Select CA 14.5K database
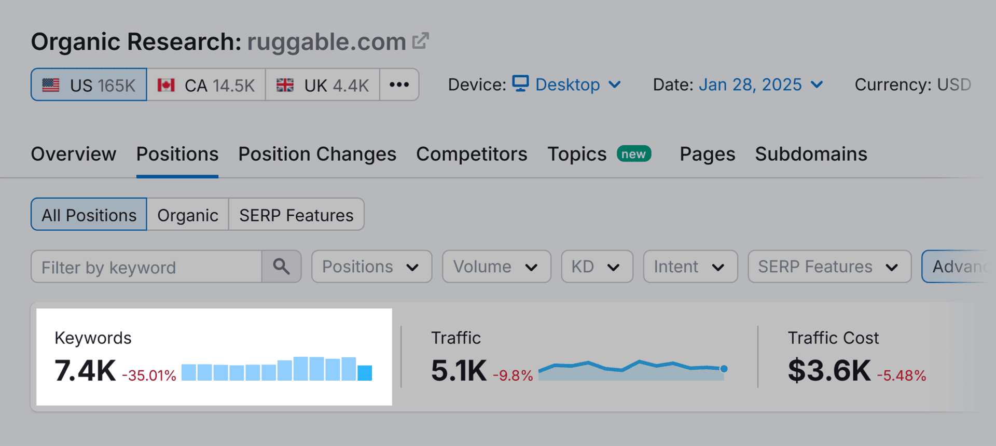The image size is (996, 446). 206,85
